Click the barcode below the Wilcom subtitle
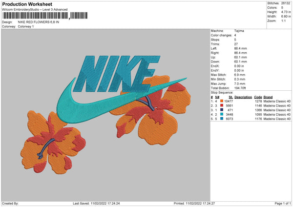The image size is (293, 207). [x=44, y=16]
